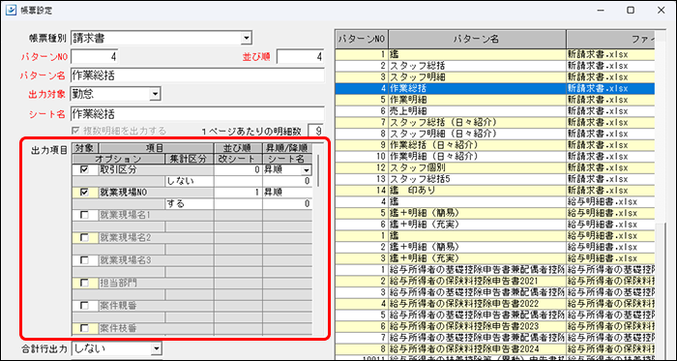Select the 作業総括（日々紹介） row
The image size is (677, 361).
[495, 144]
